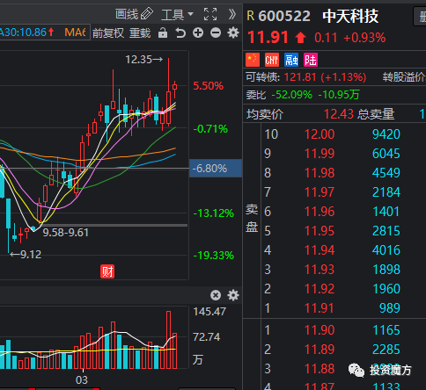The width and height of the screenshot is (426, 390).
Task: Expand the toolbar double-chevron arrow
Action: (x=232, y=14)
